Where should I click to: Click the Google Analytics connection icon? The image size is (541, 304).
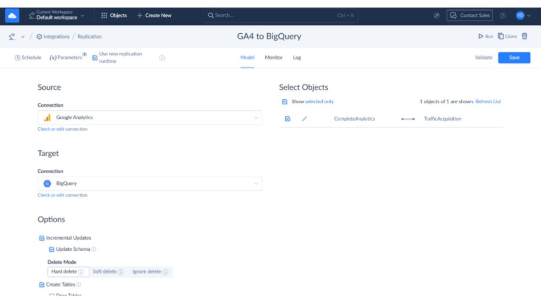pyautogui.click(x=47, y=118)
